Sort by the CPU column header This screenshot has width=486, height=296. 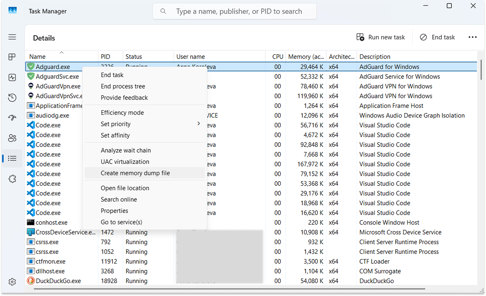tap(275, 56)
